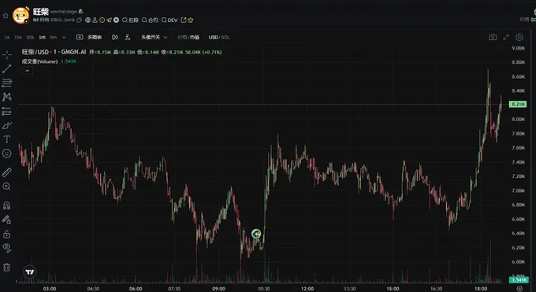
Task: Open the Telegram paper-plane link
Action: (109, 20)
